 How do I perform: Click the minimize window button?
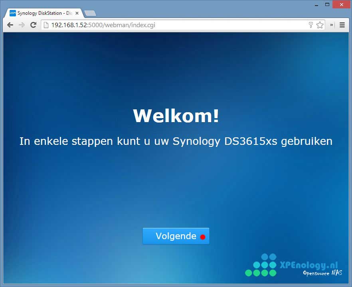tap(316, 4)
